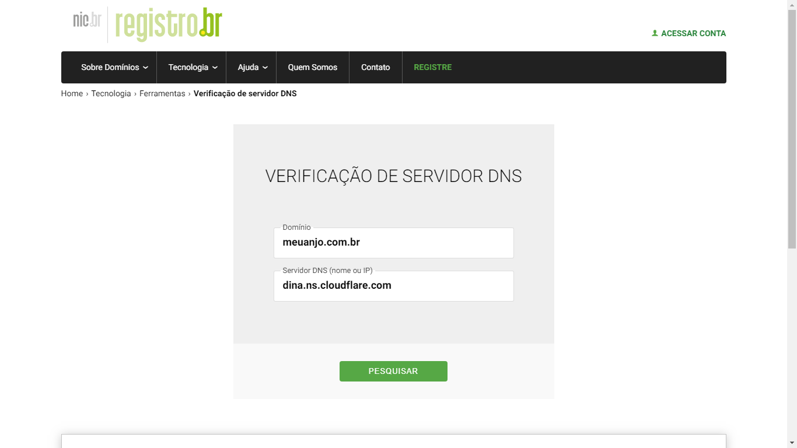The height and width of the screenshot is (448, 797).
Task: Focus the Servidor DNS input field
Action: (x=394, y=286)
